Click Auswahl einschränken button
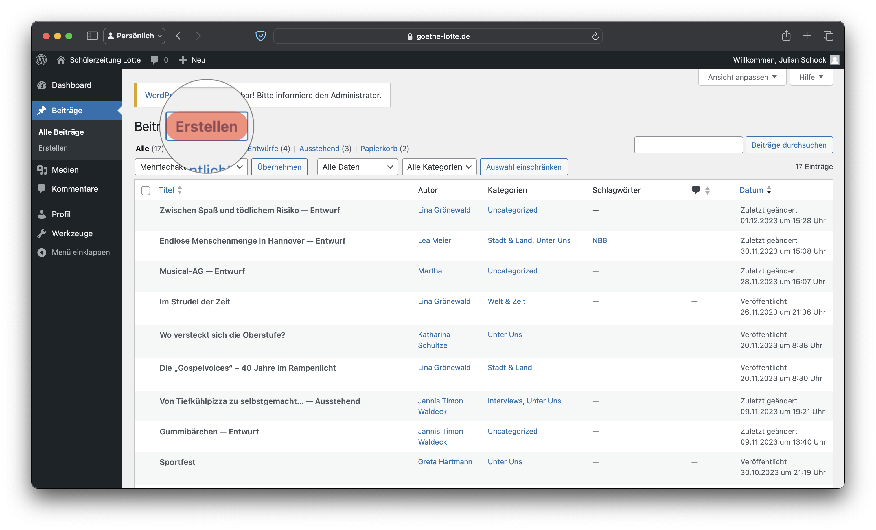The height and width of the screenshot is (530, 876). click(x=523, y=167)
